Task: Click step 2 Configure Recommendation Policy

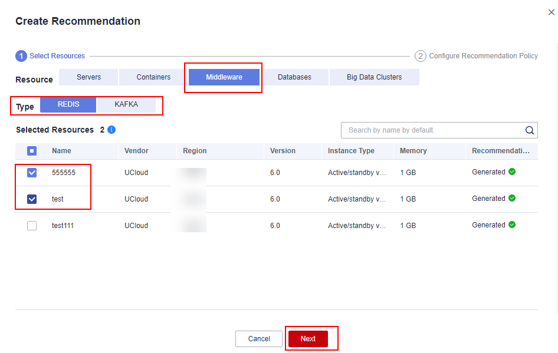Action: click(x=477, y=56)
